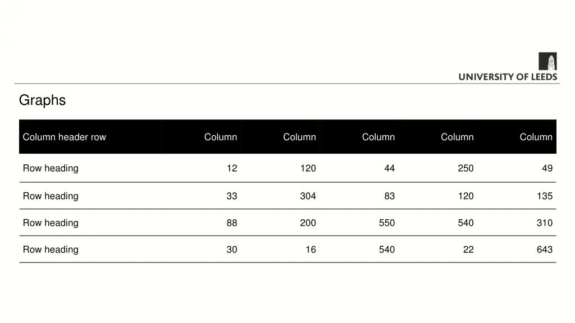Viewport: 575px width, 323px height.
Task: Click the Column header row cell
Action: coord(64,137)
